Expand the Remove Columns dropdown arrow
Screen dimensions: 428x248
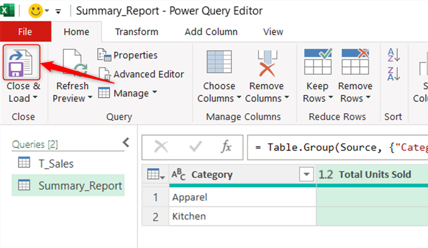(287, 97)
